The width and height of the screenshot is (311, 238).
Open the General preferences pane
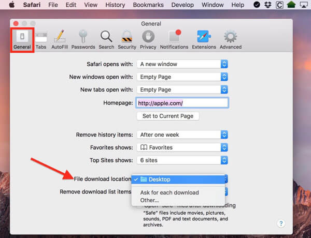tap(22, 40)
